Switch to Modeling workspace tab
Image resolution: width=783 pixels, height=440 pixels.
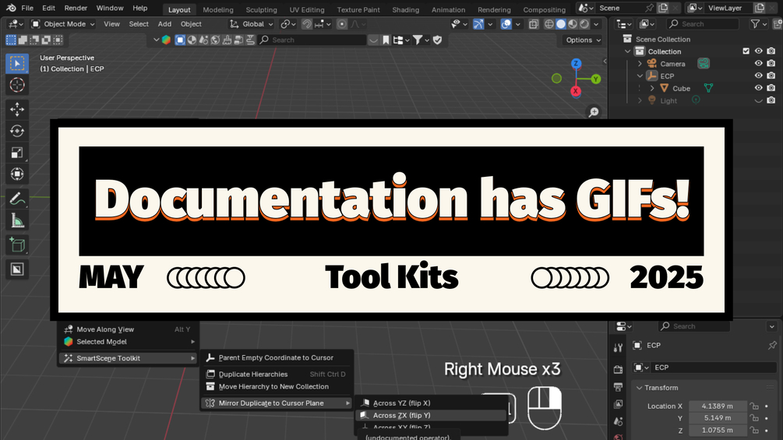coord(217,9)
